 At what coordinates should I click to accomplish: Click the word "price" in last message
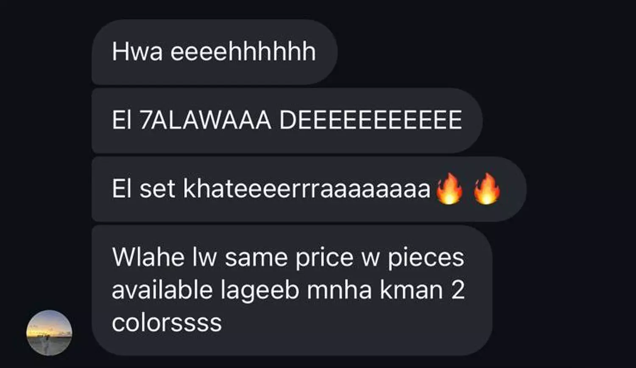[x=324, y=258]
